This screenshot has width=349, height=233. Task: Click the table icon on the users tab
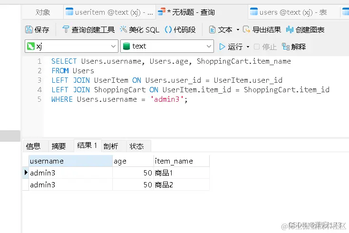(x=254, y=11)
